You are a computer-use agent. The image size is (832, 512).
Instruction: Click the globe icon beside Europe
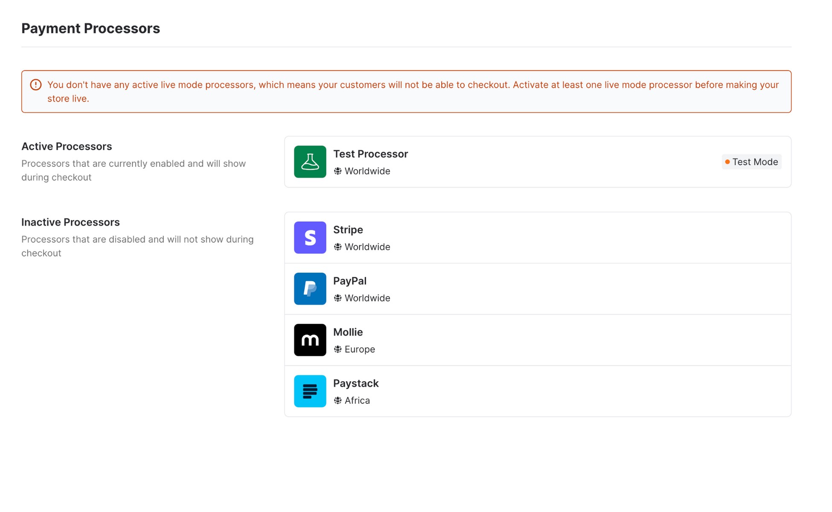click(337, 349)
